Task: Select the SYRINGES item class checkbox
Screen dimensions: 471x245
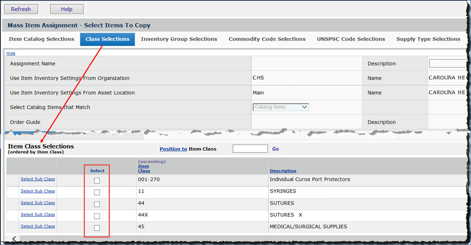Action: pos(97,193)
